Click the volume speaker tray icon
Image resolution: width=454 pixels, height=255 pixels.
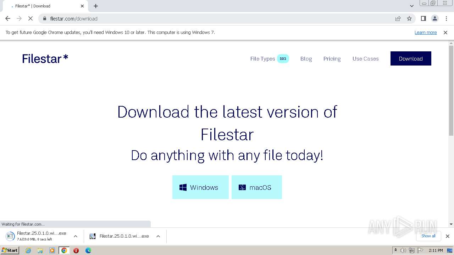coord(403,250)
